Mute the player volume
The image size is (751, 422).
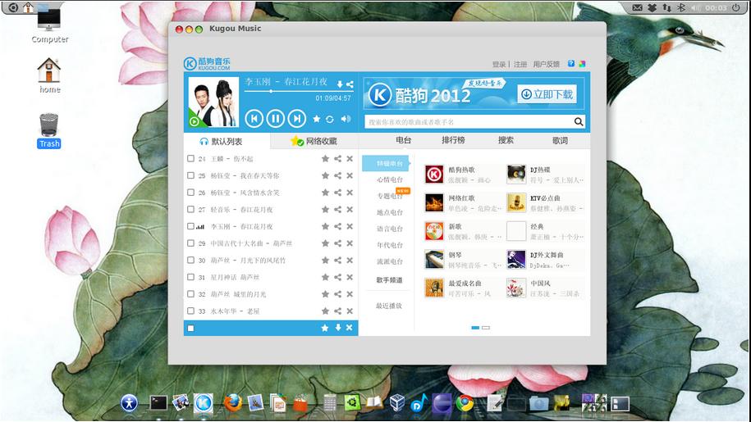[x=346, y=119]
